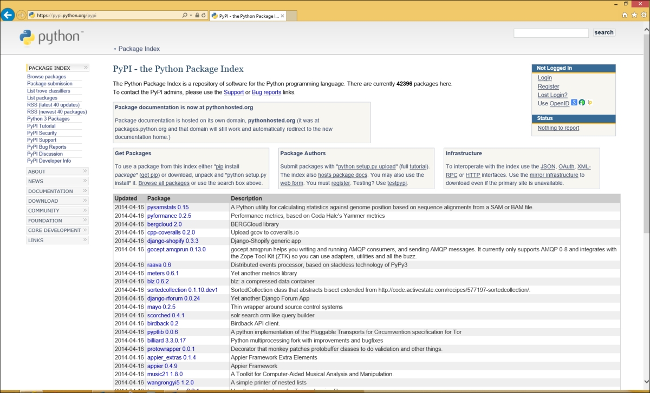Open Python 3 Packages in the sidebar
This screenshot has width=650, height=393.
(48, 119)
